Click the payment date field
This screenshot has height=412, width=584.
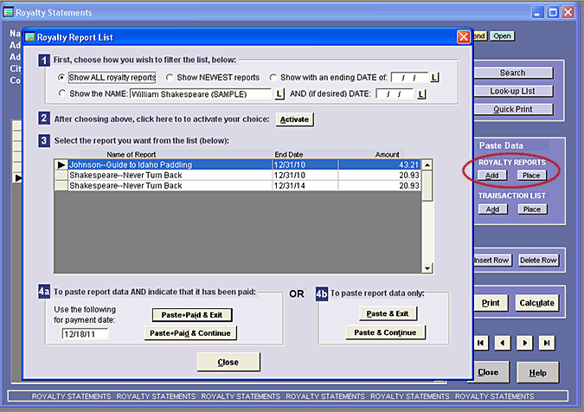coord(84,334)
